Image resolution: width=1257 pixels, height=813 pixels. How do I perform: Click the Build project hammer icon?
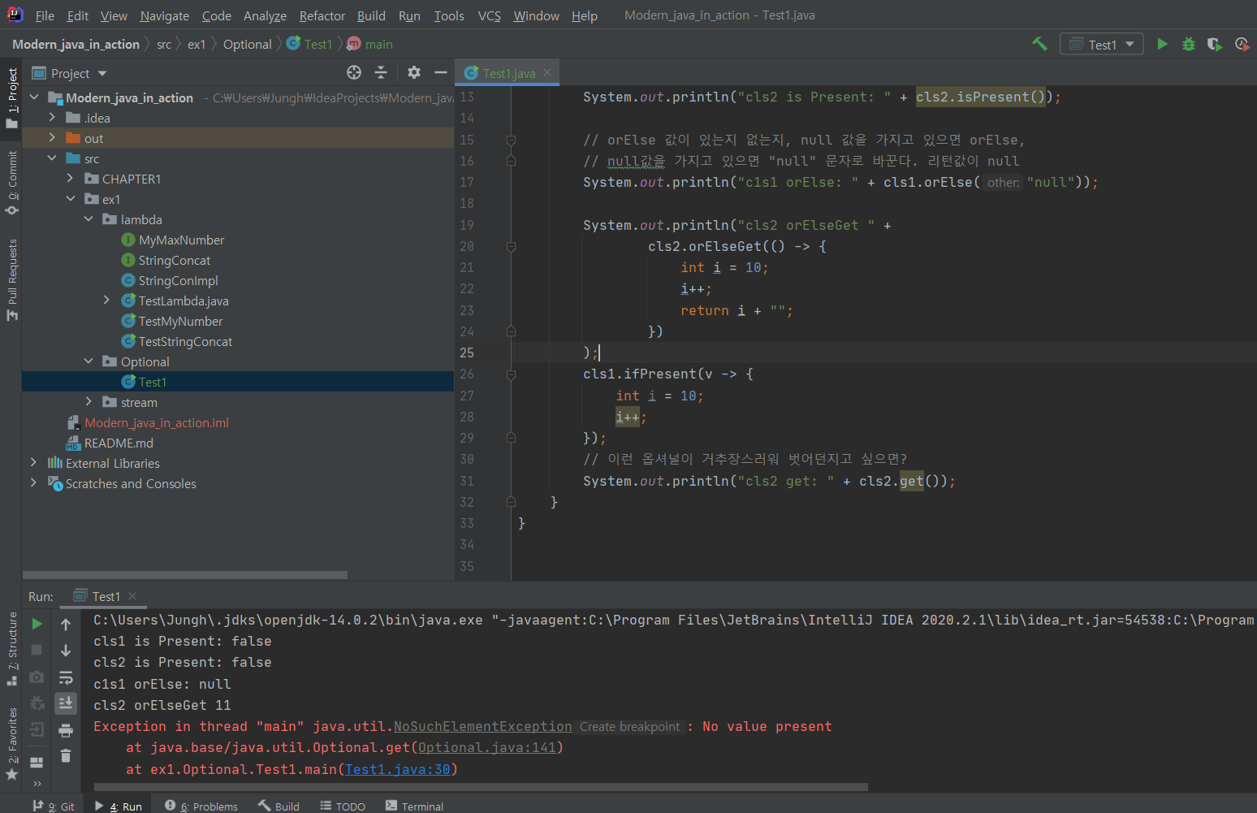click(x=1039, y=44)
